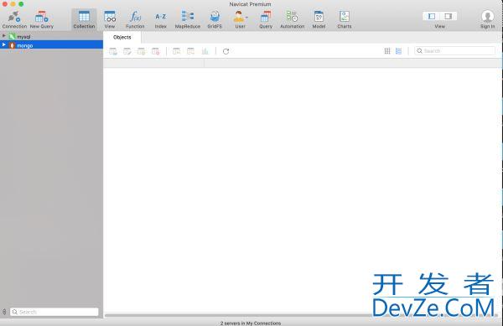This screenshot has width=503, height=326.
Task: Select the Collection toolbar button
Action: (84, 19)
